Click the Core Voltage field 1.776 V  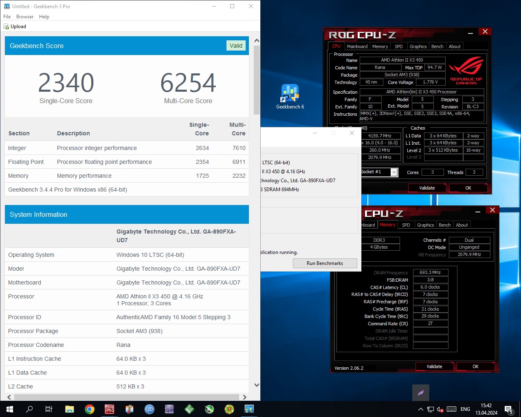(x=431, y=82)
